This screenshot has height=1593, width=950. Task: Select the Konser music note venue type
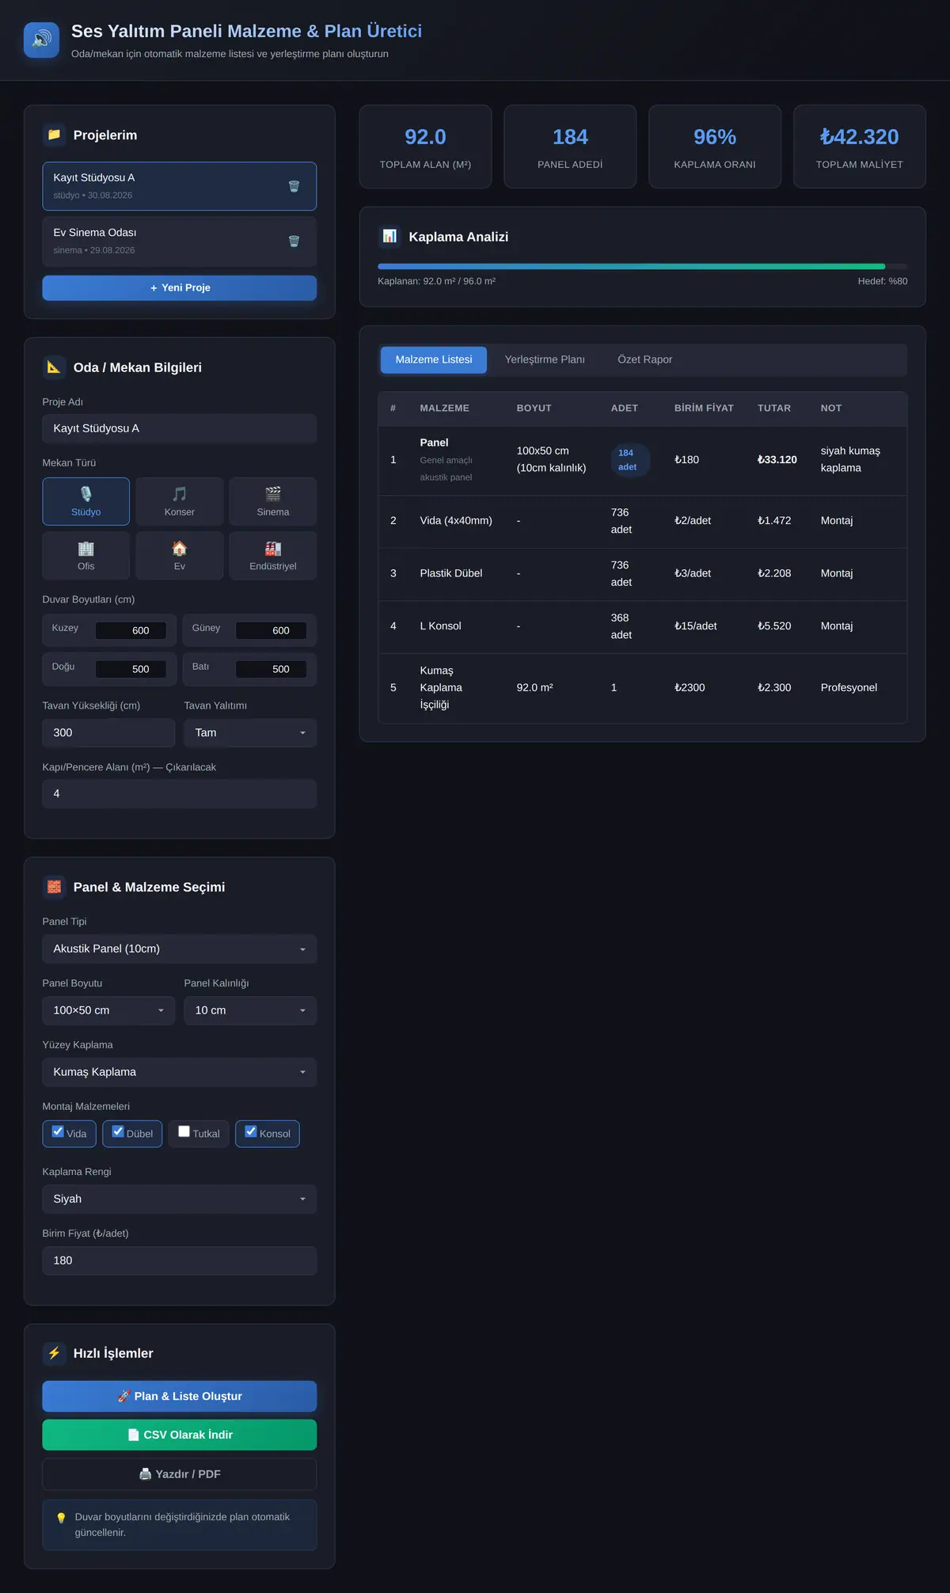[180, 501]
